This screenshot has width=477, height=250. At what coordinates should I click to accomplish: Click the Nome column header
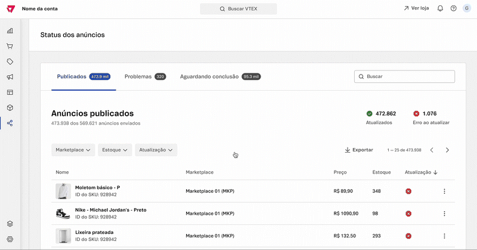pos(62,172)
